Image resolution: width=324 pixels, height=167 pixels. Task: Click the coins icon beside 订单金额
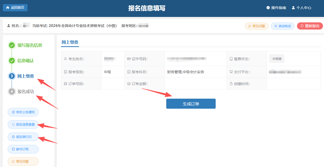coord(129,84)
